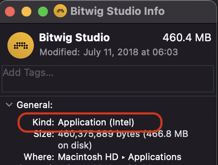Click the large Bitwig Studio app icon
This screenshot has width=218, height=165.
coord(21,45)
